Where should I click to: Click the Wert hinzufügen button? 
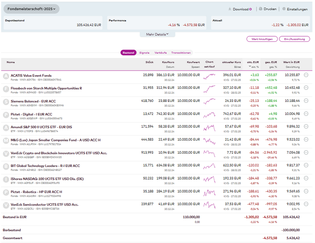click(262, 39)
